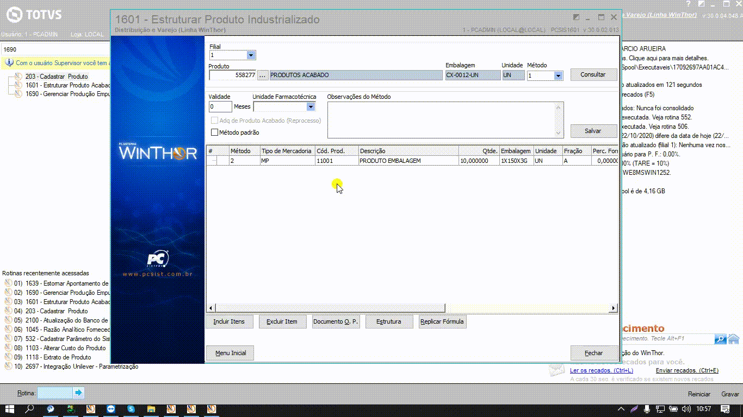Select PRODUTO EMBALAGEM cell in grid
This screenshot has width=743, height=417.
408,161
